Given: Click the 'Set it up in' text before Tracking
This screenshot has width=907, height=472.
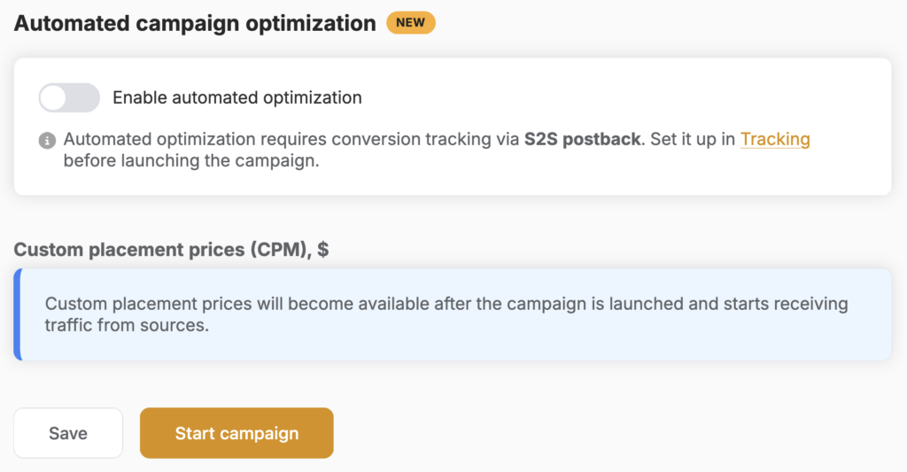Looking at the screenshot, I should [x=693, y=139].
